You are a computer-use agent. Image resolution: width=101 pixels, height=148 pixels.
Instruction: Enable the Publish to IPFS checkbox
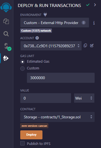(x=22, y=143)
